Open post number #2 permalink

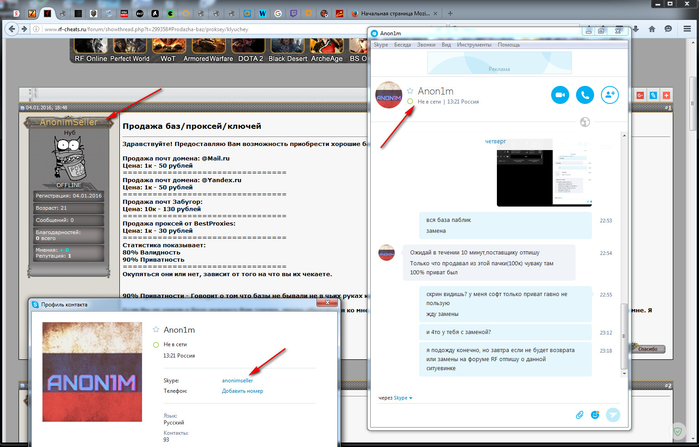click(668, 386)
